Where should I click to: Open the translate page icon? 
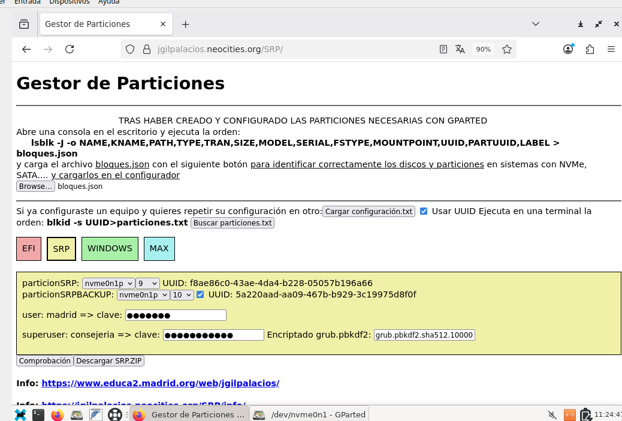pos(460,49)
